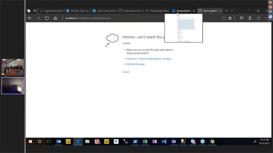Open Outlook from the taskbar

point(58,142)
